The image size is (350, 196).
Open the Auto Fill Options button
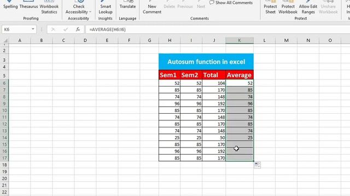coord(257,165)
